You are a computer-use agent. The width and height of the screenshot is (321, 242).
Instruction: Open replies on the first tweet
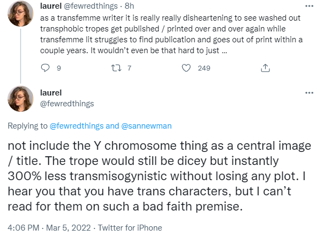(45, 68)
